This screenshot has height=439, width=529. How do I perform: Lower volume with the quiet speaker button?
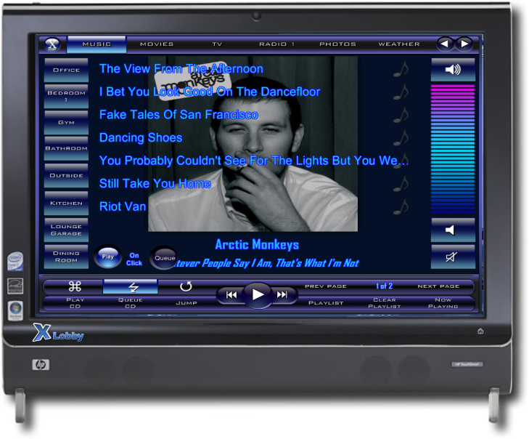453,230
